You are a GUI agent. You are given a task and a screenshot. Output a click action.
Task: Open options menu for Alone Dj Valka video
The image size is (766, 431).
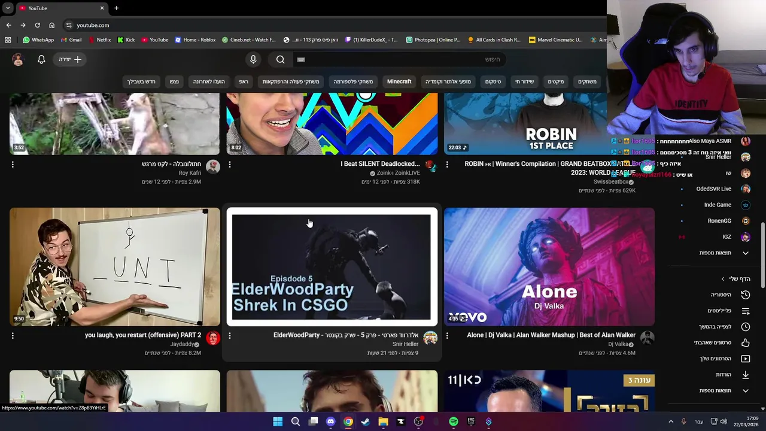tap(447, 336)
